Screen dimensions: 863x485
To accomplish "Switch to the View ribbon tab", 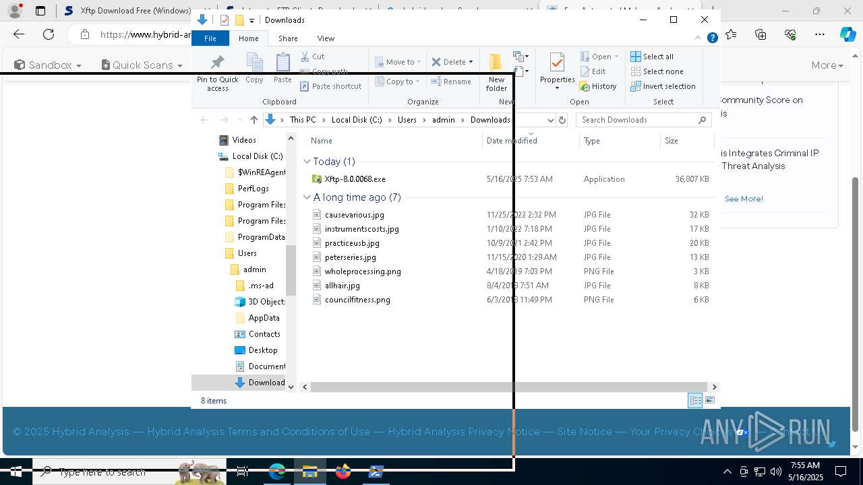I will 326,38.
